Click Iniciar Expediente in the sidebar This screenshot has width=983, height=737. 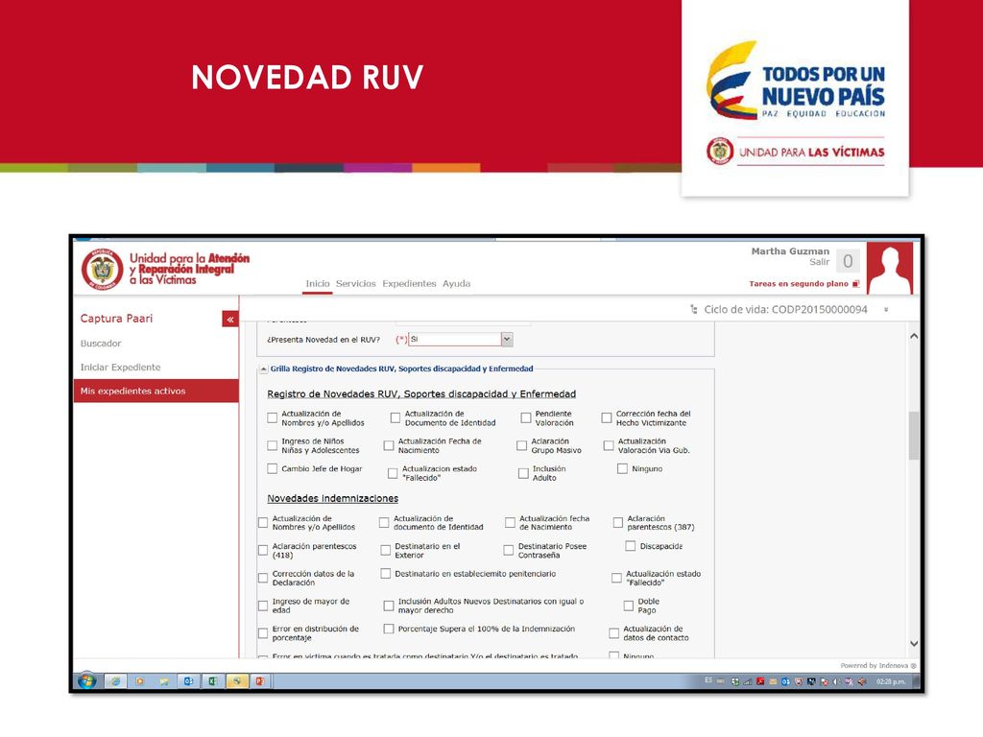pyautogui.click(x=120, y=368)
